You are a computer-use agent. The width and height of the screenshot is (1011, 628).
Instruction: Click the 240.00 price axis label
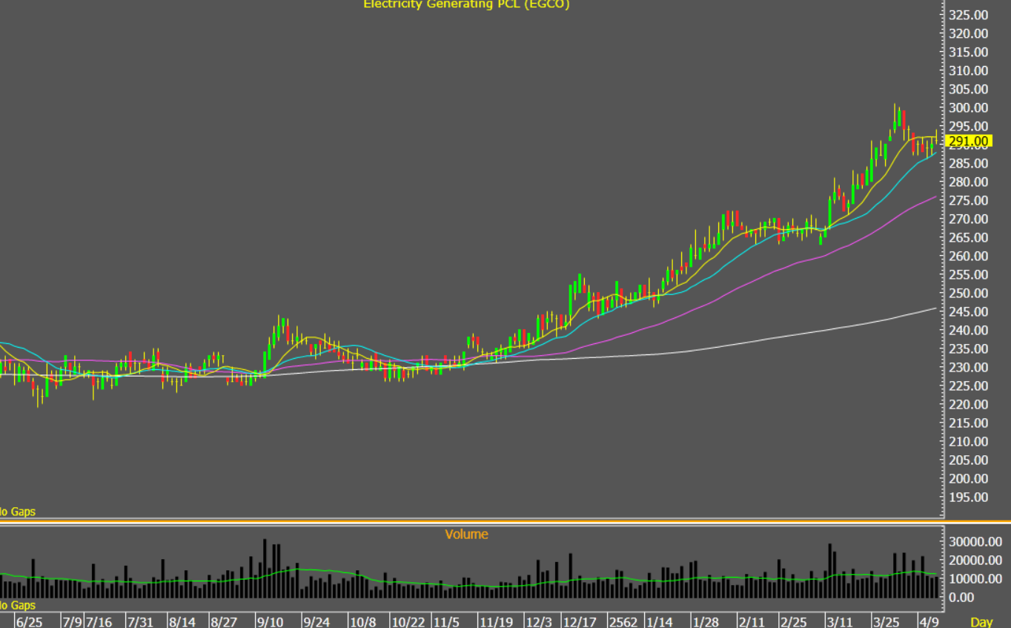tap(969, 330)
